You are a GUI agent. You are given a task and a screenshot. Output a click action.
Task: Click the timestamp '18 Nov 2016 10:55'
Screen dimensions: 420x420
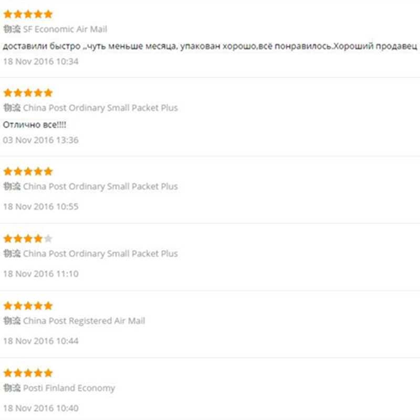(40, 206)
